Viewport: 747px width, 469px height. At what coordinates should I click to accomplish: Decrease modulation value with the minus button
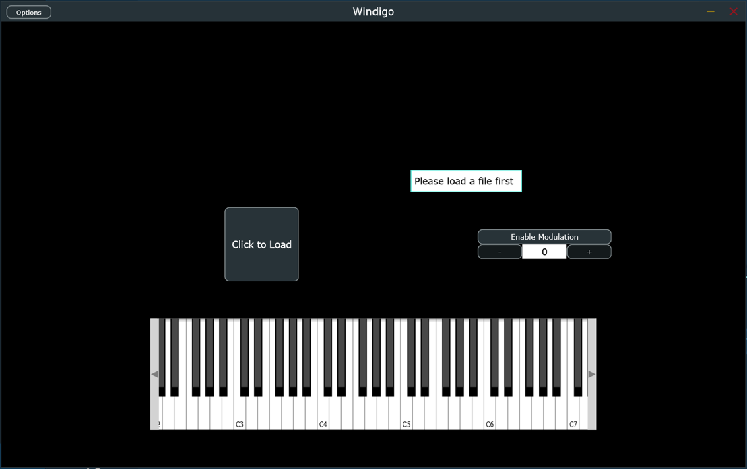pos(499,251)
